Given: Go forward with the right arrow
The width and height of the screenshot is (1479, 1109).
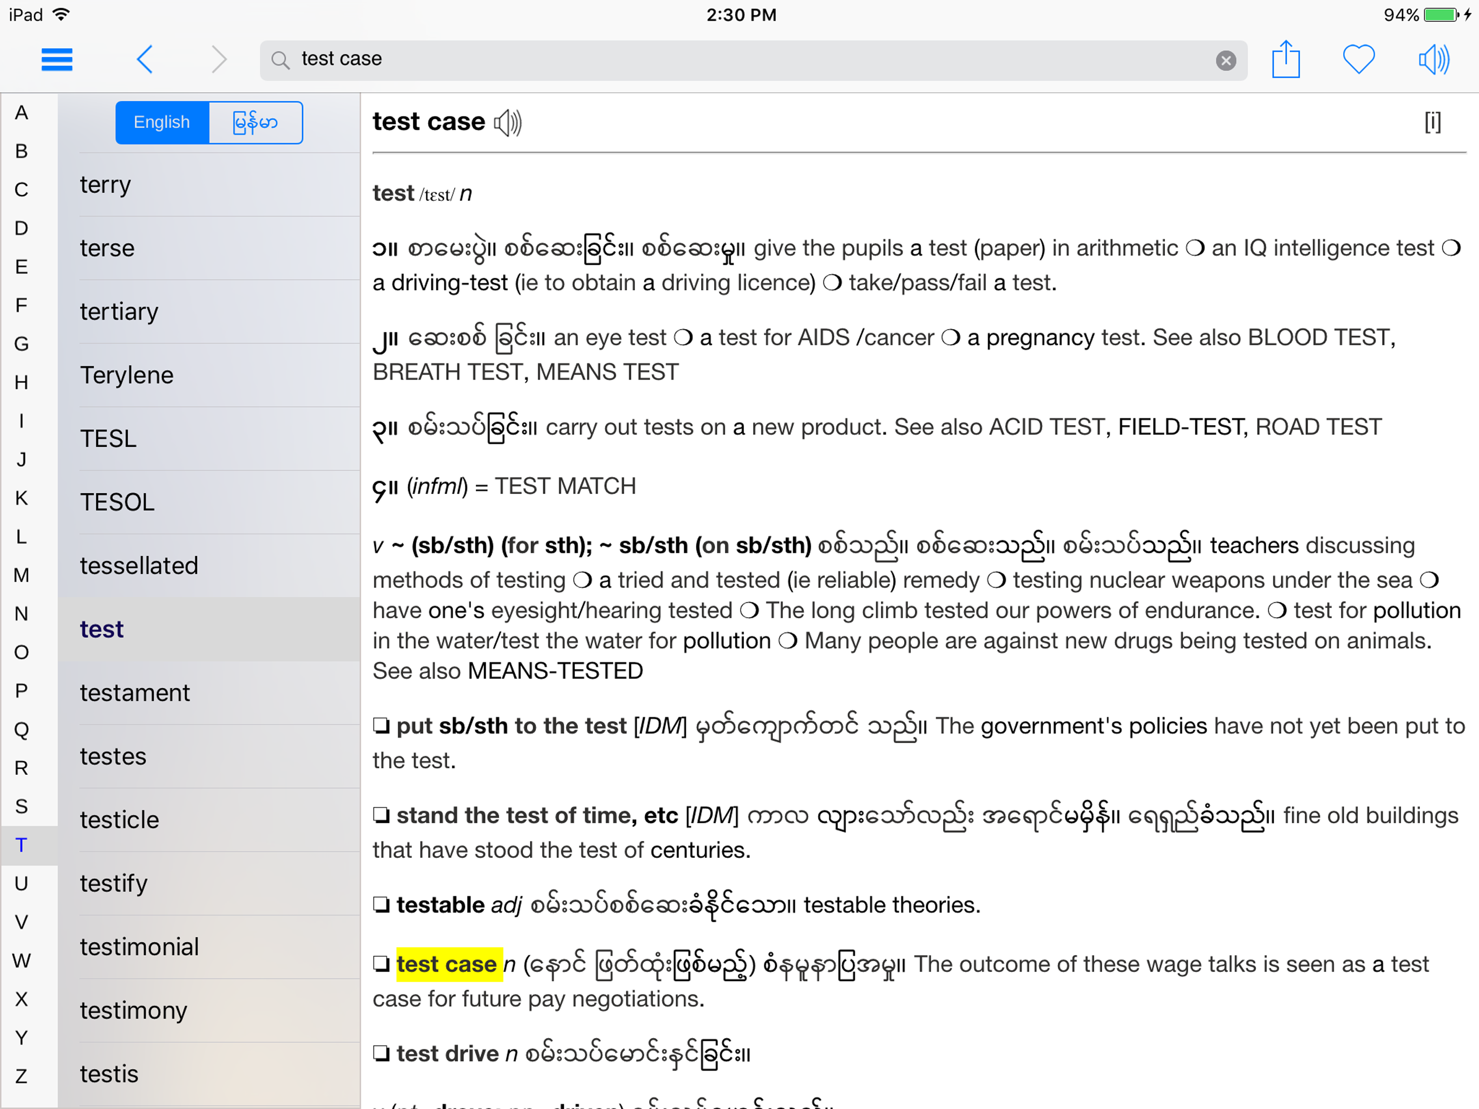Looking at the screenshot, I should (x=219, y=60).
